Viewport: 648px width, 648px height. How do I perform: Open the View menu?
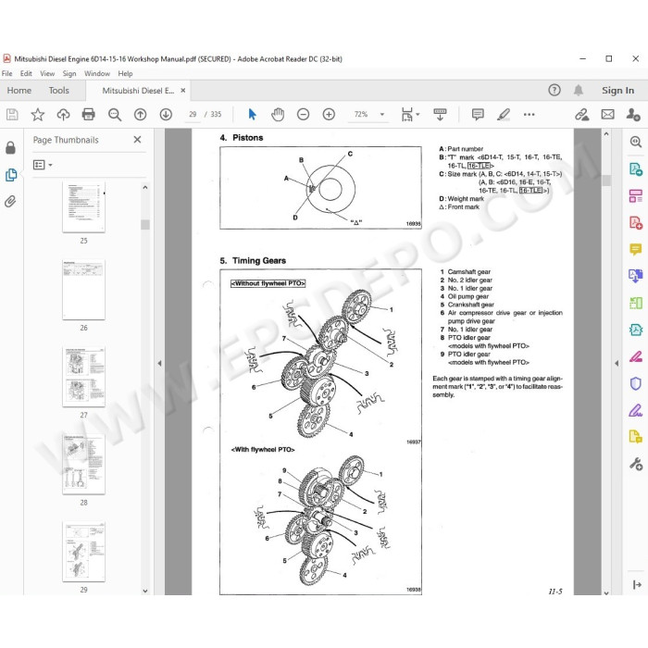coord(47,73)
